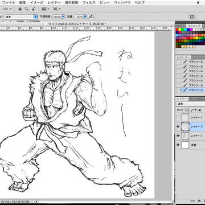The height and width of the screenshot is (205, 205).
Task: Pick the first red swatch in the top row
Action: coord(177,30)
